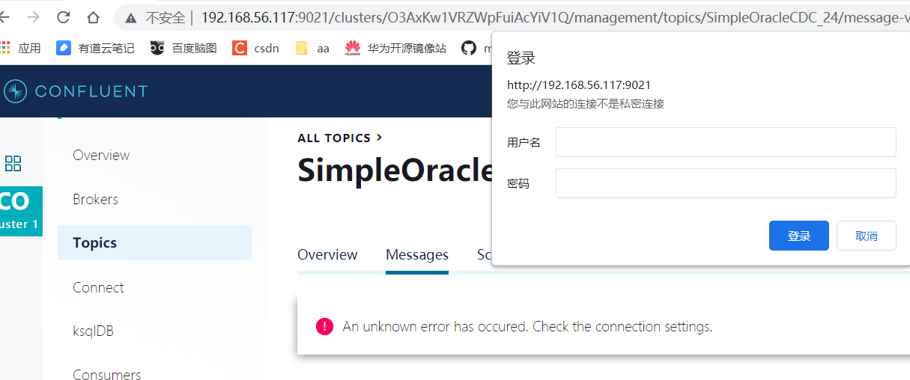The width and height of the screenshot is (910, 380).
Task: Click the 用户名 username input field
Action: [x=726, y=142]
